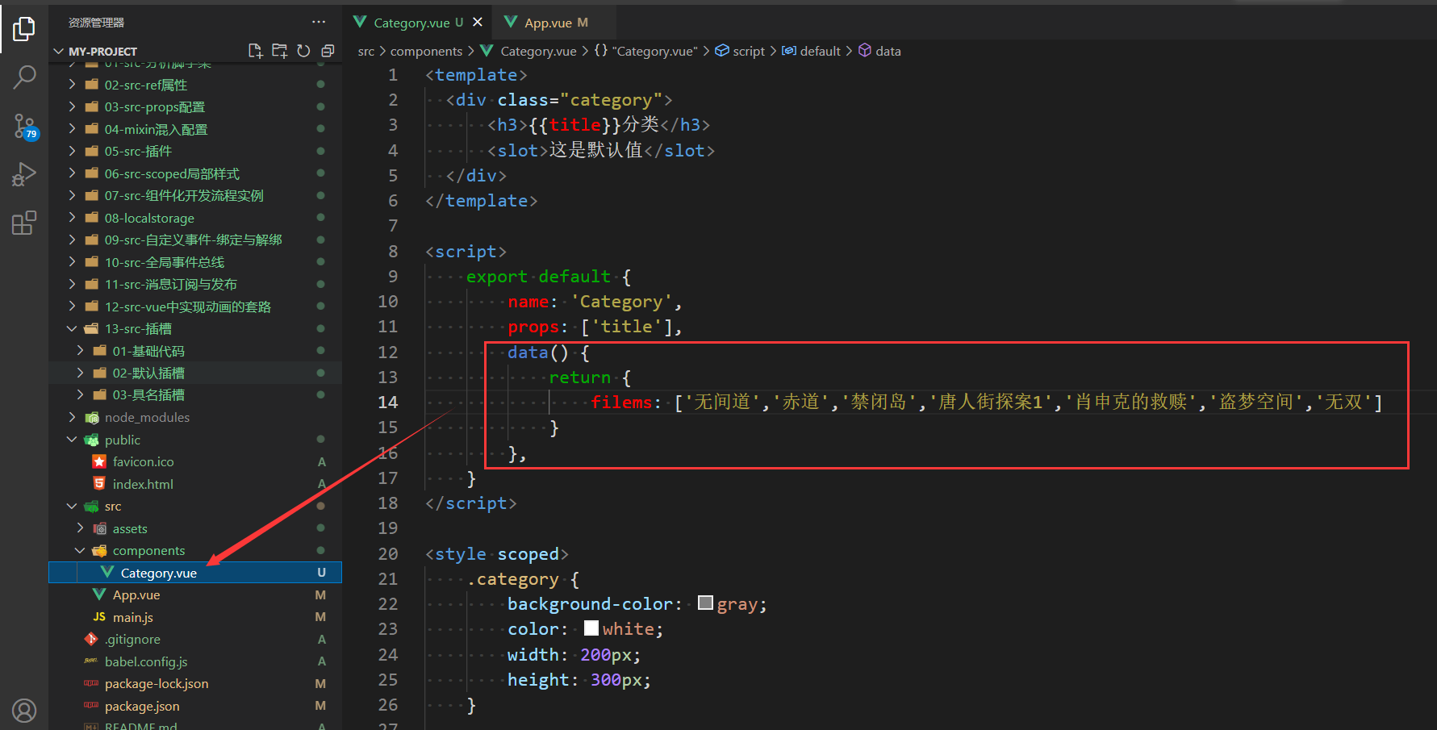Expand the 07-src-组件化开发流程实例 folder
Viewport: 1437px width, 730px height.
(184, 195)
